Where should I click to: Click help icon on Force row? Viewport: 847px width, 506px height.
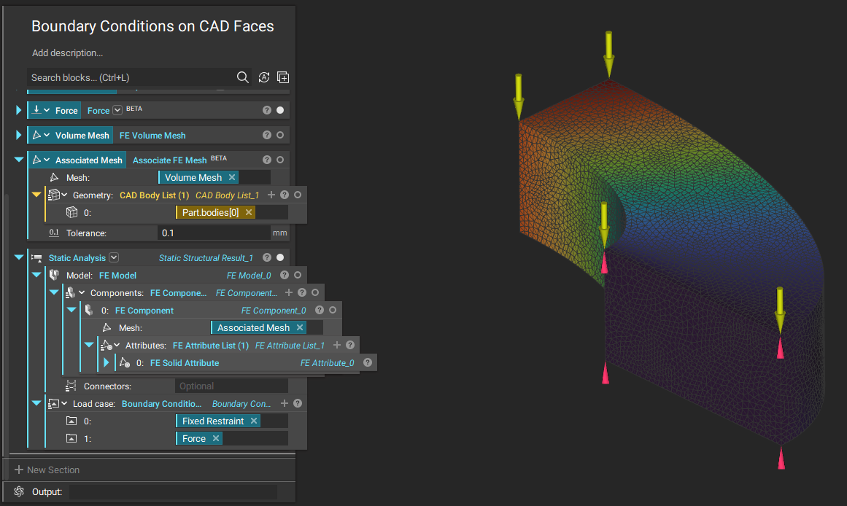[267, 110]
